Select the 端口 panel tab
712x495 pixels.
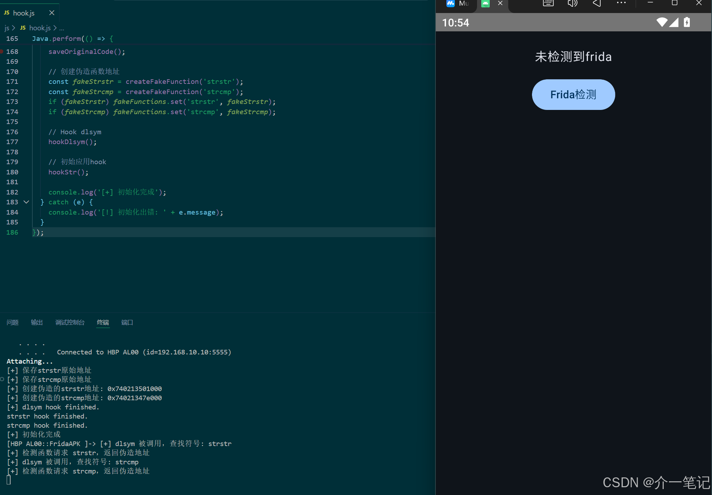click(127, 322)
